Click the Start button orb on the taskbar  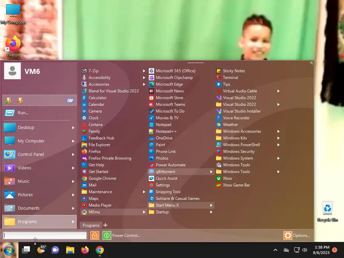pyautogui.click(x=9, y=250)
